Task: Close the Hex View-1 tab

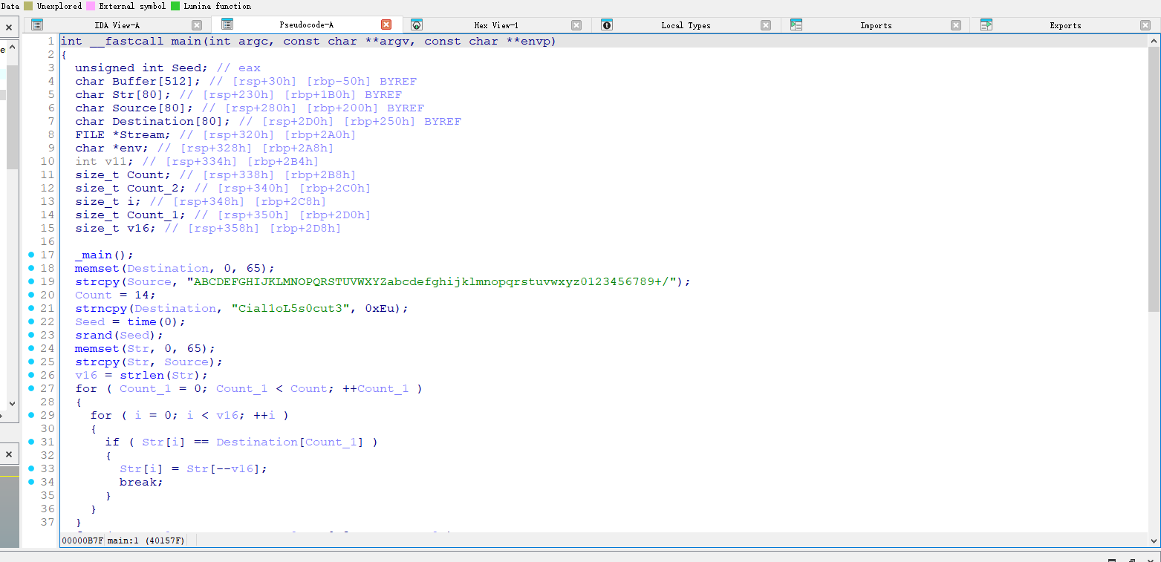Action: pyautogui.click(x=576, y=25)
